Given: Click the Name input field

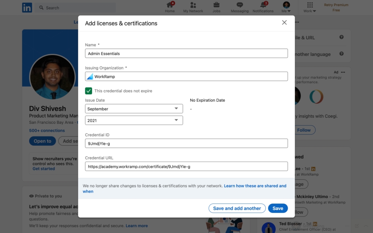Looking at the screenshot, I should (186, 53).
